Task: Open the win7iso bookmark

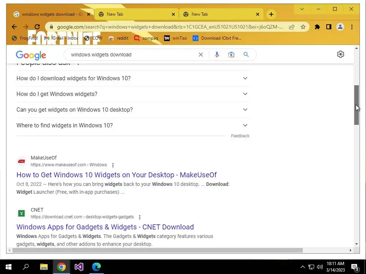Action: [x=175, y=38]
